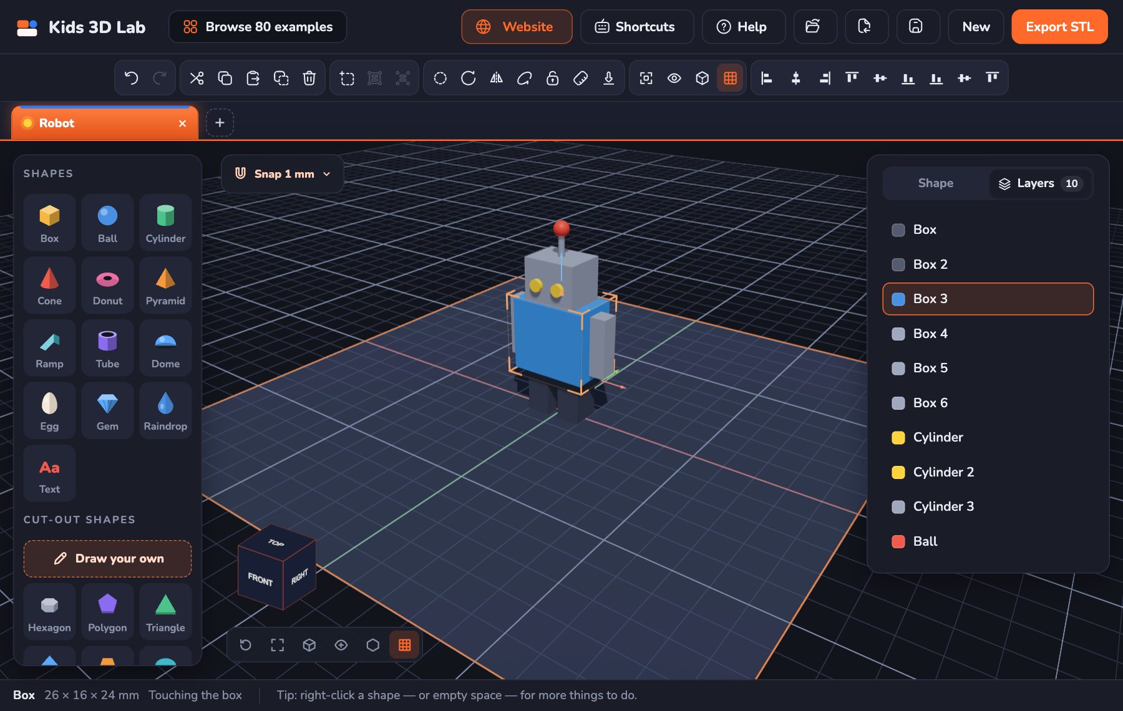
Task: Insert a Text shape
Action: (x=49, y=473)
